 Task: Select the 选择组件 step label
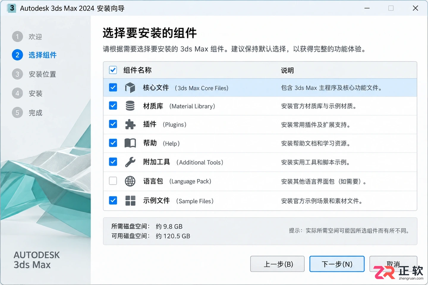coord(43,55)
